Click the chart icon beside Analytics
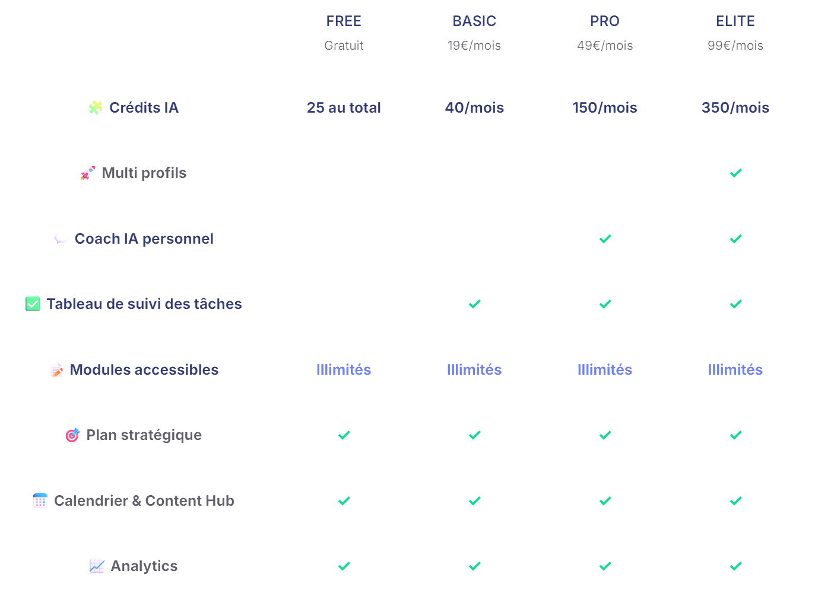This screenshot has width=815, height=603. coord(97,566)
